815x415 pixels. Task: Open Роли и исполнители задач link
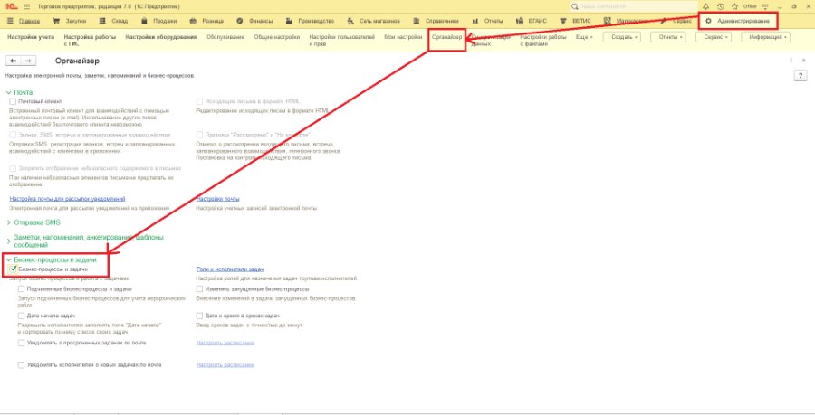tap(230, 269)
